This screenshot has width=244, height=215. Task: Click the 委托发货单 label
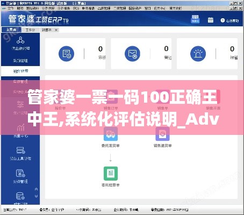point(111,146)
